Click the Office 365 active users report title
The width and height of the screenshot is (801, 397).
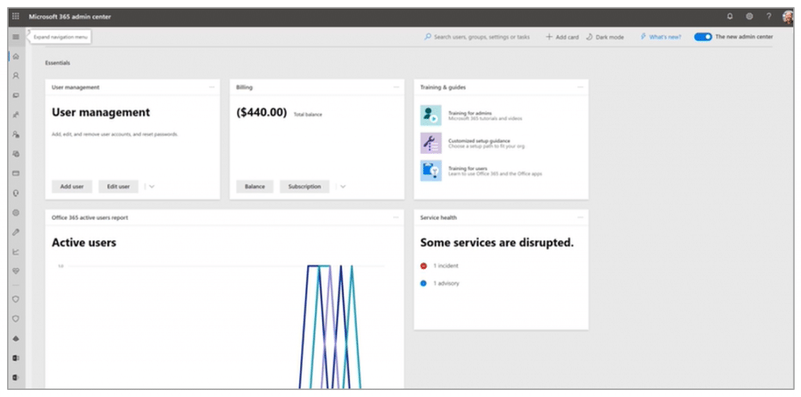[90, 217]
